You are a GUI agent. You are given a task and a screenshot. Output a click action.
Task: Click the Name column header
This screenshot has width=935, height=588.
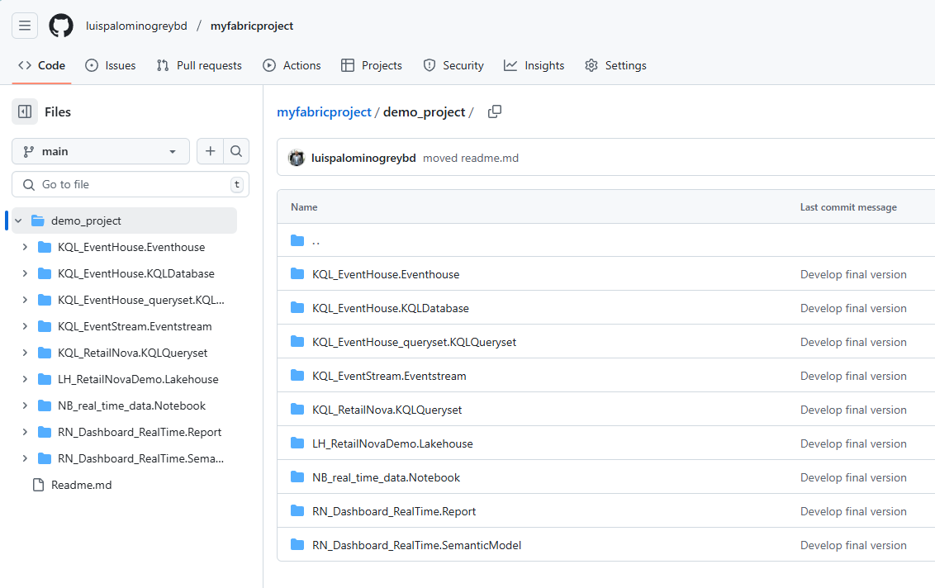(x=304, y=207)
